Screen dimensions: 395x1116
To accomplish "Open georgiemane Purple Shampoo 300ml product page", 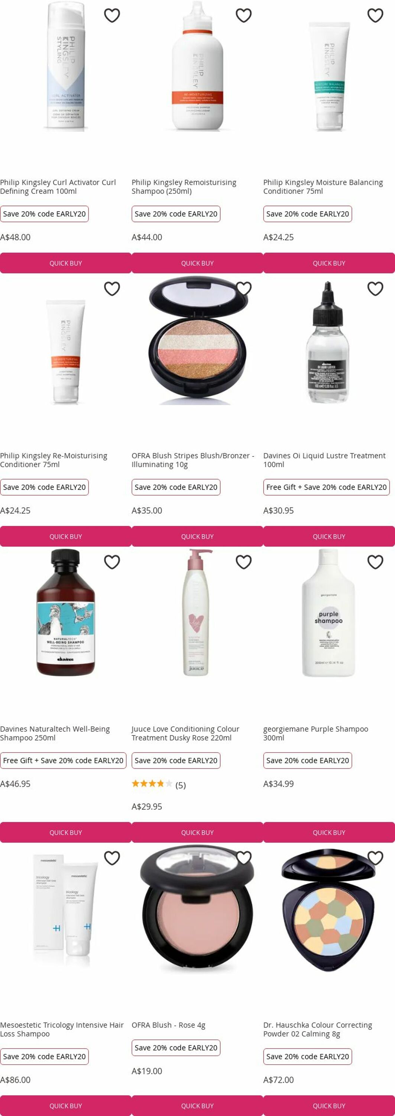I will click(316, 734).
